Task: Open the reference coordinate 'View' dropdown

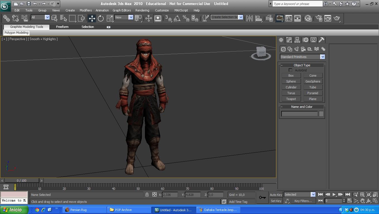Action: (x=131, y=17)
